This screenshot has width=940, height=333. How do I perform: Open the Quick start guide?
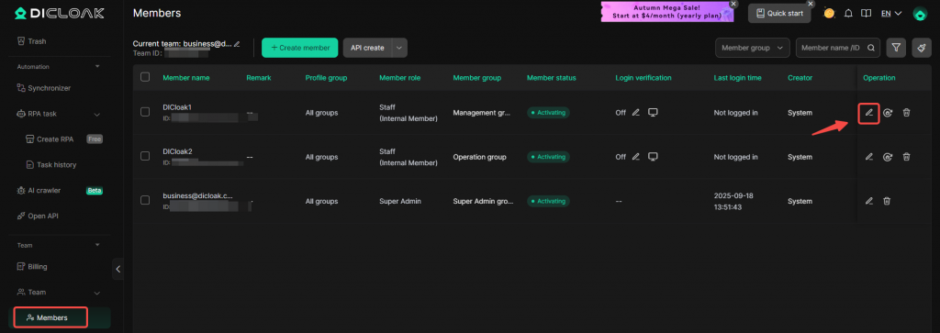tap(779, 13)
